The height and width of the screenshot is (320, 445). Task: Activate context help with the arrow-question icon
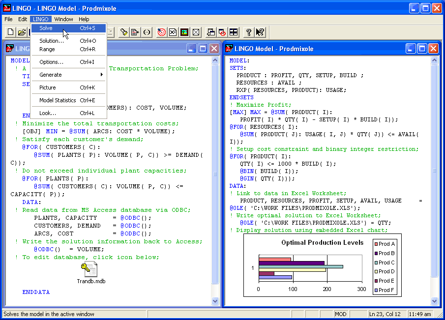[x=259, y=32]
